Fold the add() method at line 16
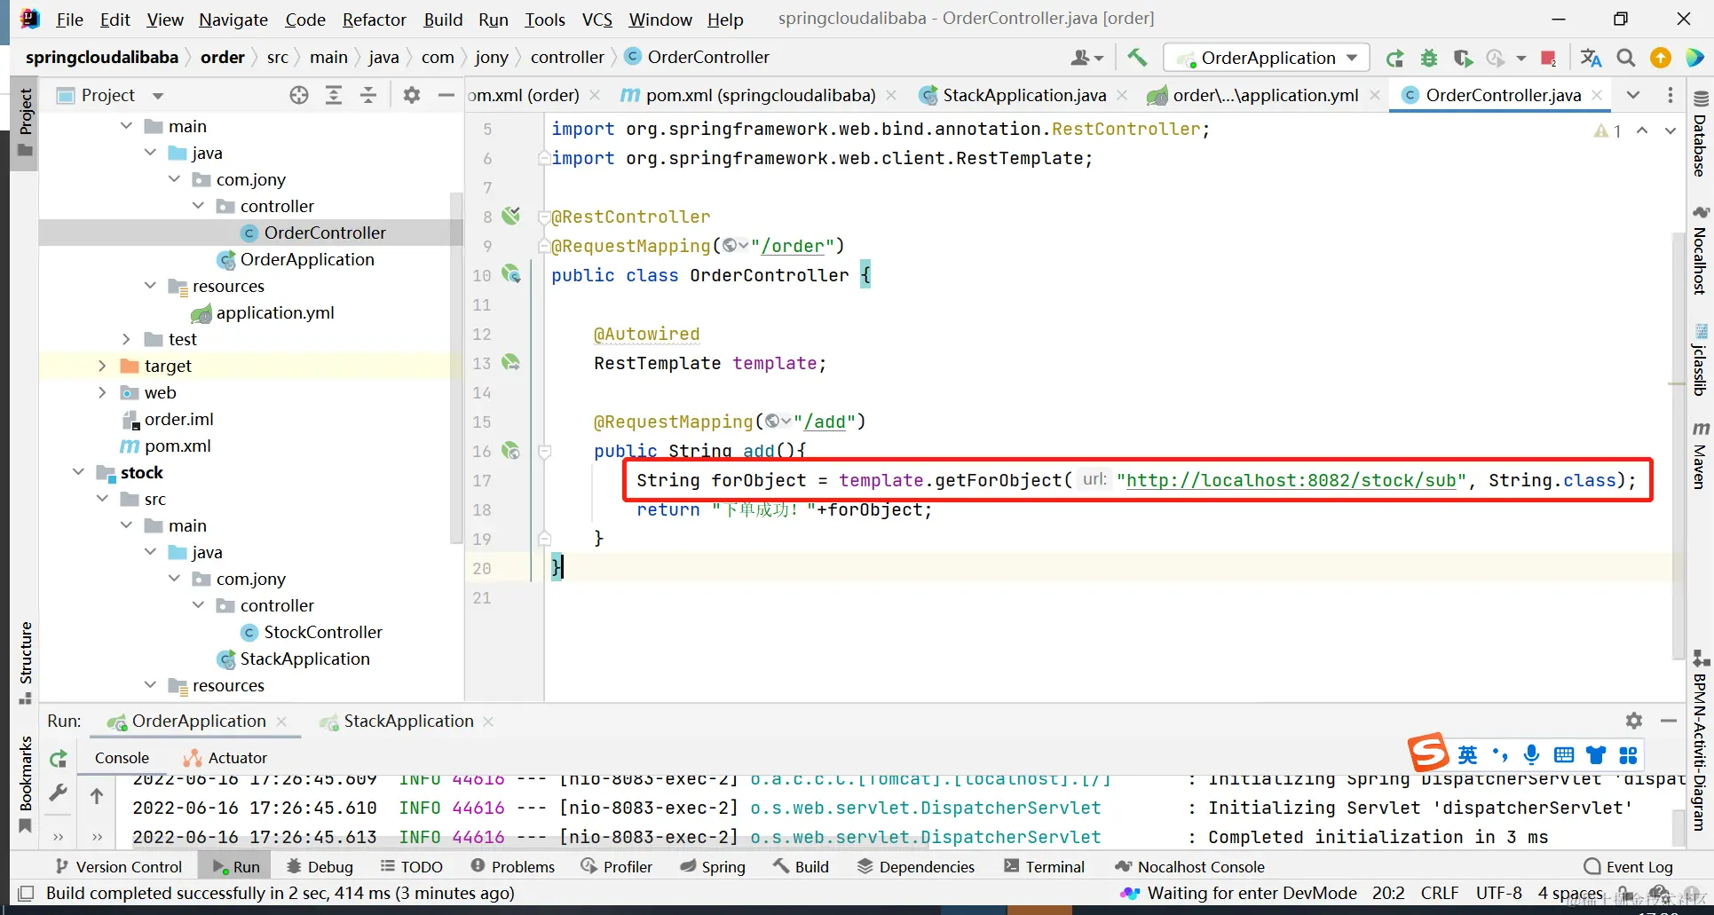 pyautogui.click(x=545, y=452)
